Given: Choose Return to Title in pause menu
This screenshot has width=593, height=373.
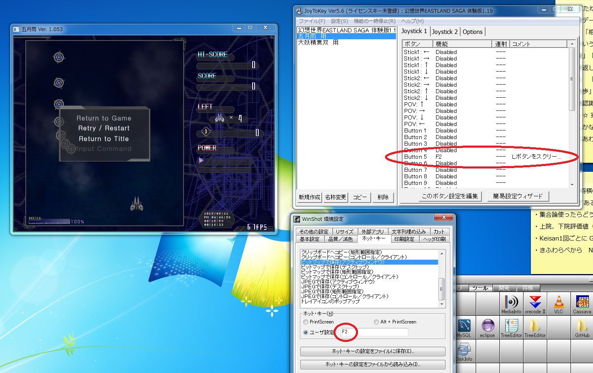Looking at the screenshot, I should 104,139.
